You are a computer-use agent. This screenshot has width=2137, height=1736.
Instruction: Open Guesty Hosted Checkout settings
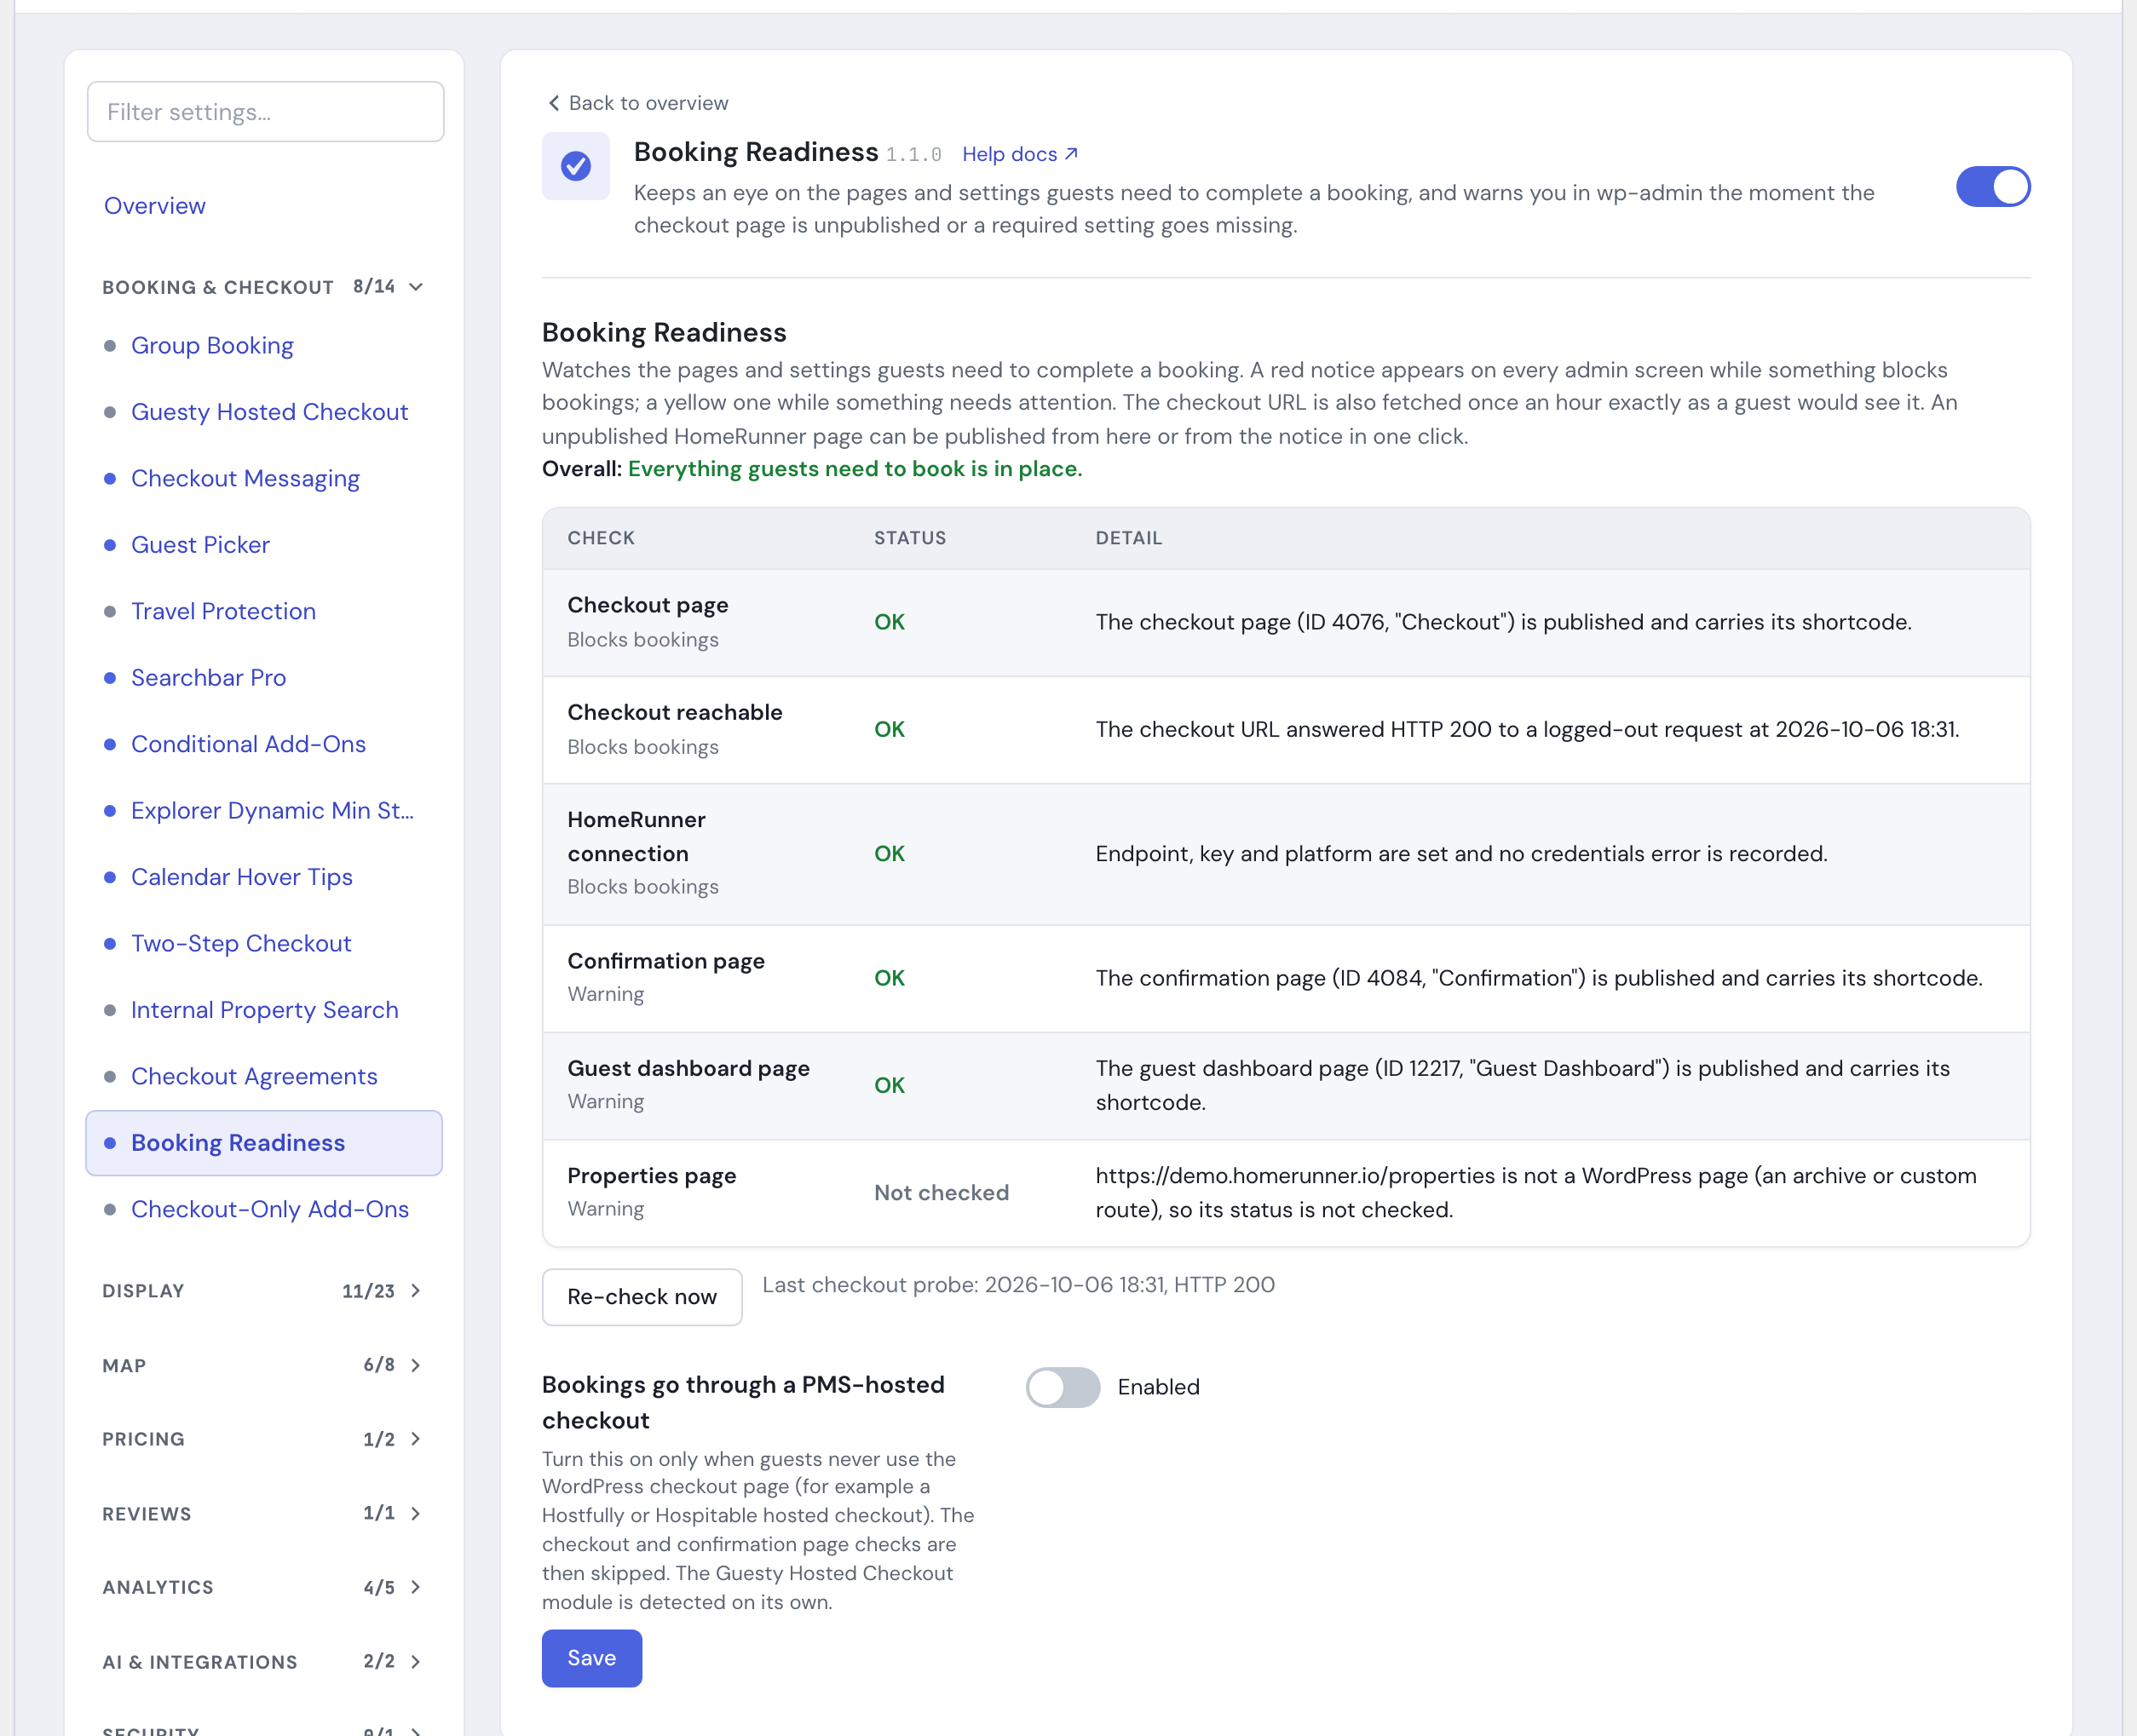(x=269, y=412)
